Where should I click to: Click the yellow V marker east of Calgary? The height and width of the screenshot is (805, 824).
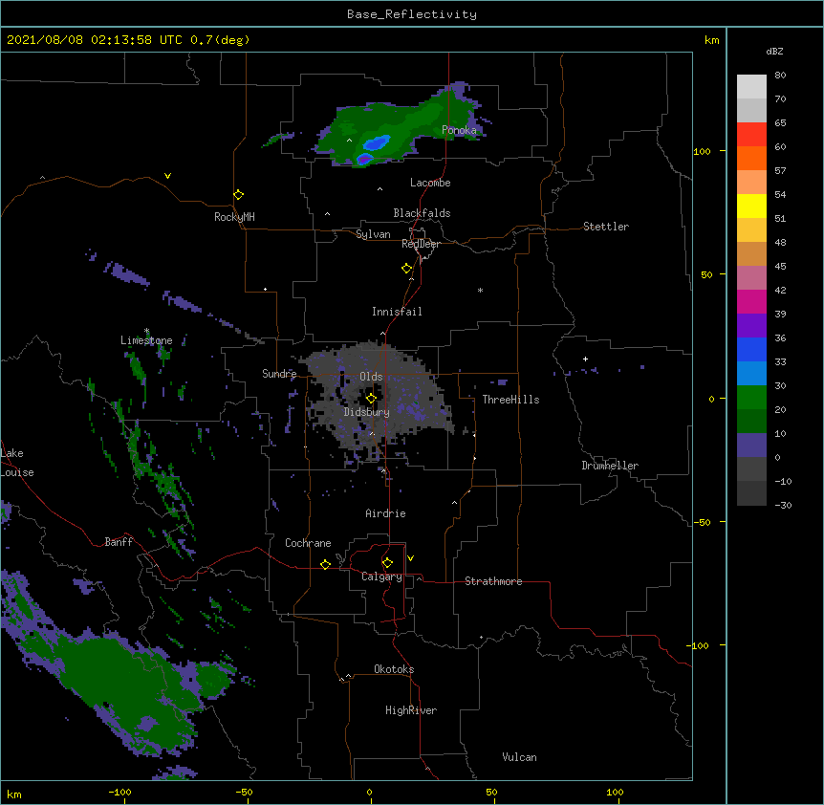point(410,558)
